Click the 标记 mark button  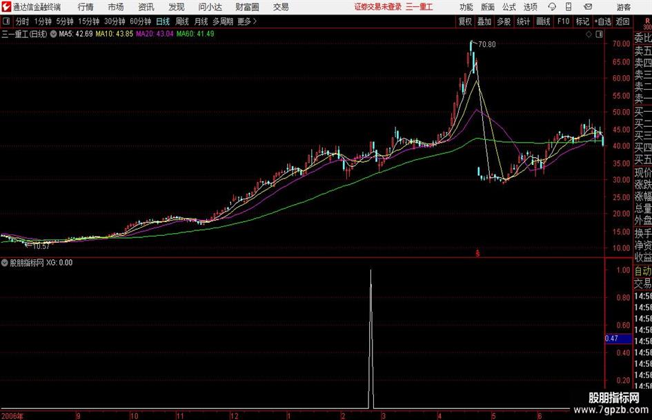pyautogui.click(x=582, y=21)
